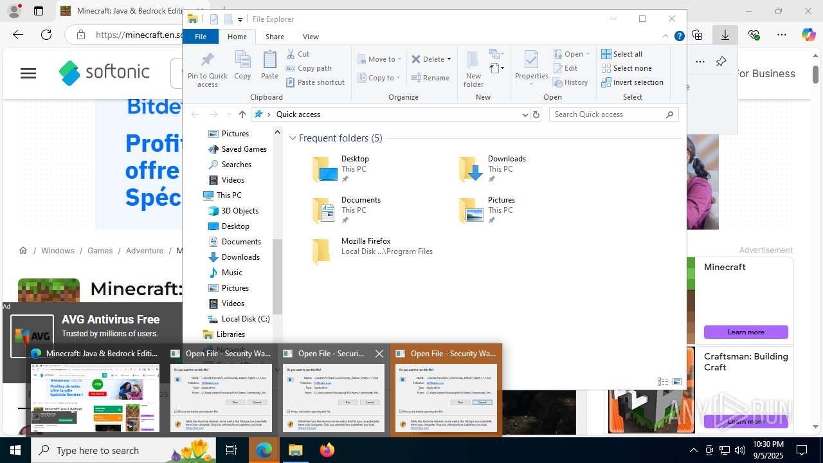Click Cut in Clipboard group

click(x=298, y=54)
